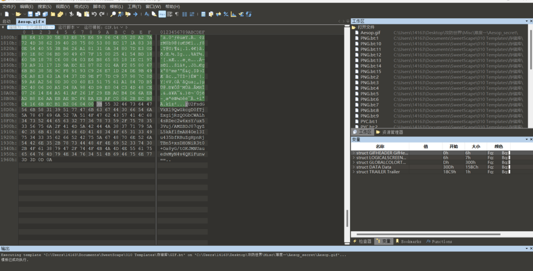Toggle the Hex edit mode button

coord(162,14)
